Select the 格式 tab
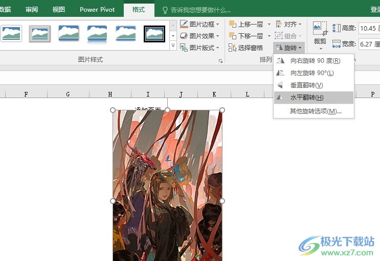 coord(139,9)
